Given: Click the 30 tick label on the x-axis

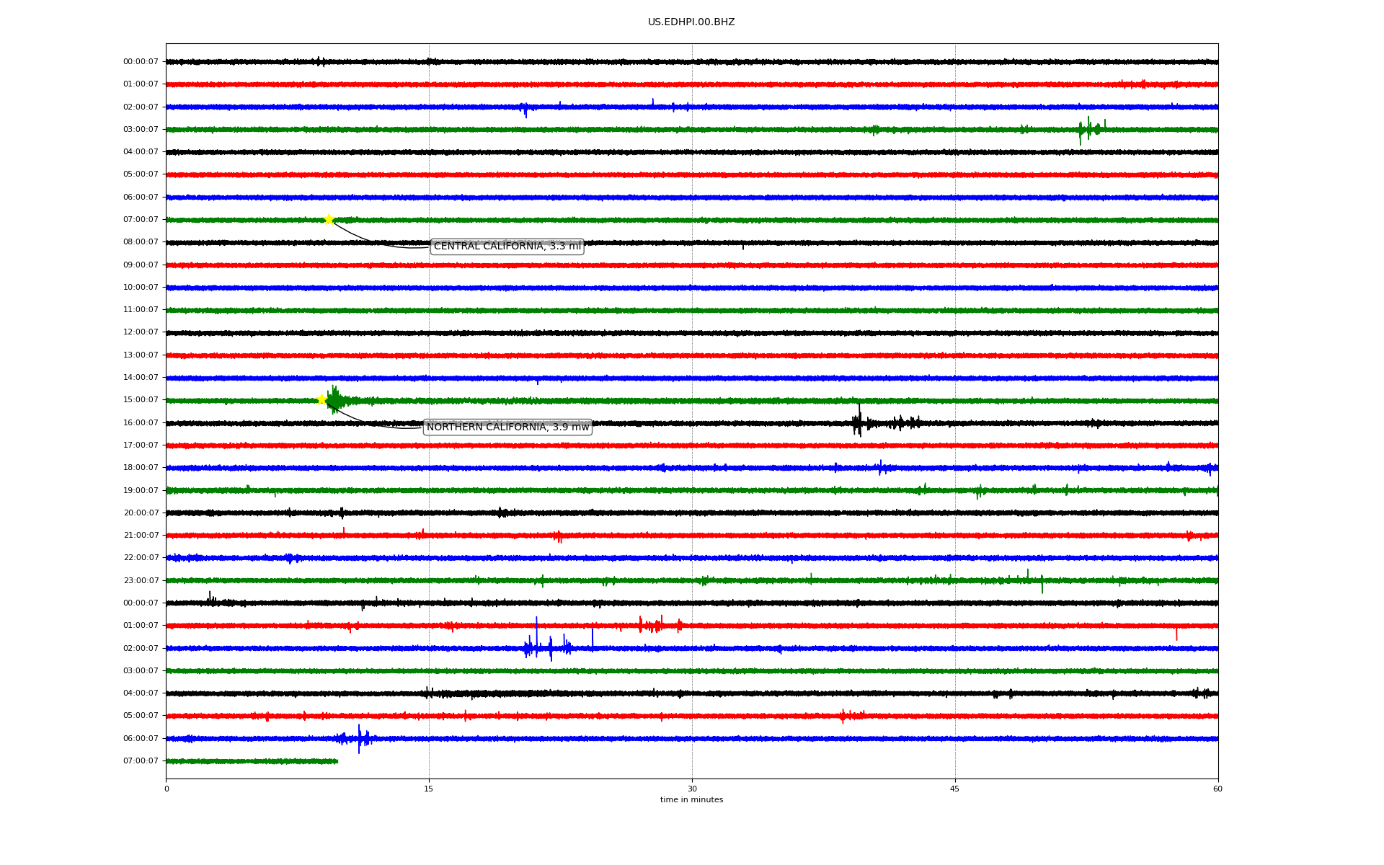Looking at the screenshot, I should [x=692, y=789].
